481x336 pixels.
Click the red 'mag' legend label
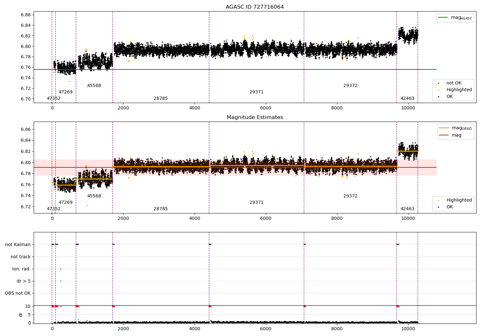tap(457, 135)
